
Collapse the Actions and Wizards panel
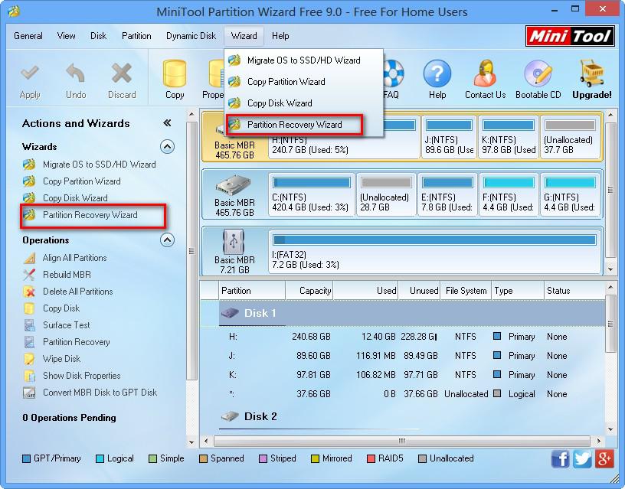coord(167,123)
